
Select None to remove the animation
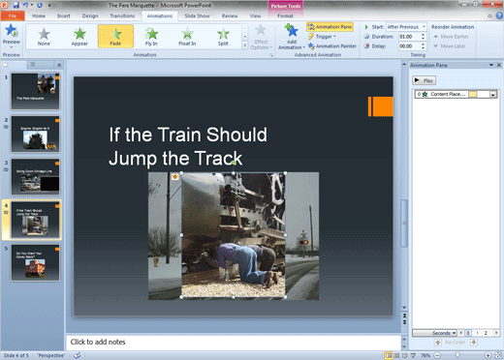pyautogui.click(x=44, y=37)
